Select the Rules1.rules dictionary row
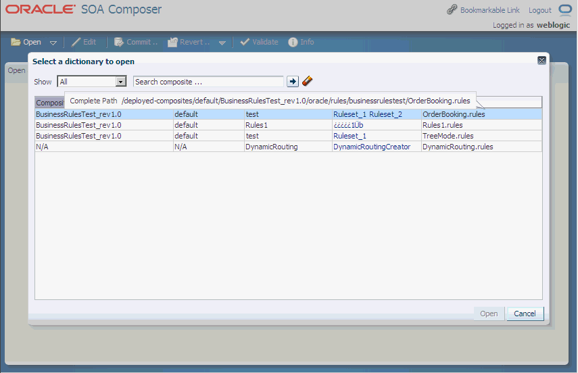Image resolution: width=578 pixels, height=373 pixels. (288, 125)
